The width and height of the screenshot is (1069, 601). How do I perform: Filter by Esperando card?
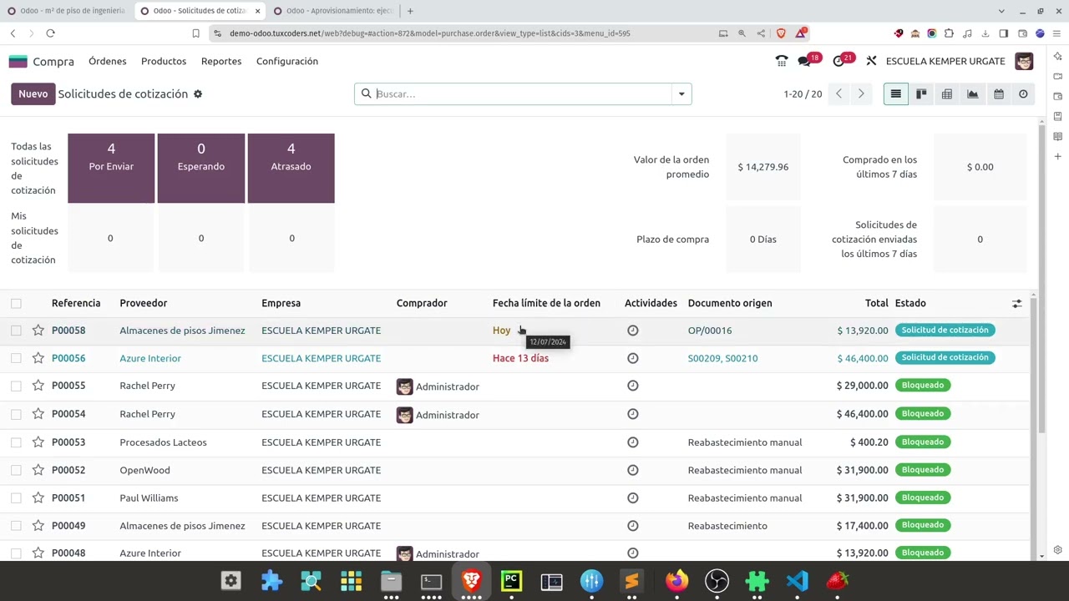201,168
